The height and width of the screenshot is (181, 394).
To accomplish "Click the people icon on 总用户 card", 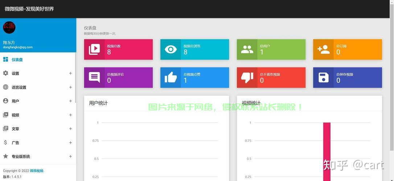I will (247, 49).
